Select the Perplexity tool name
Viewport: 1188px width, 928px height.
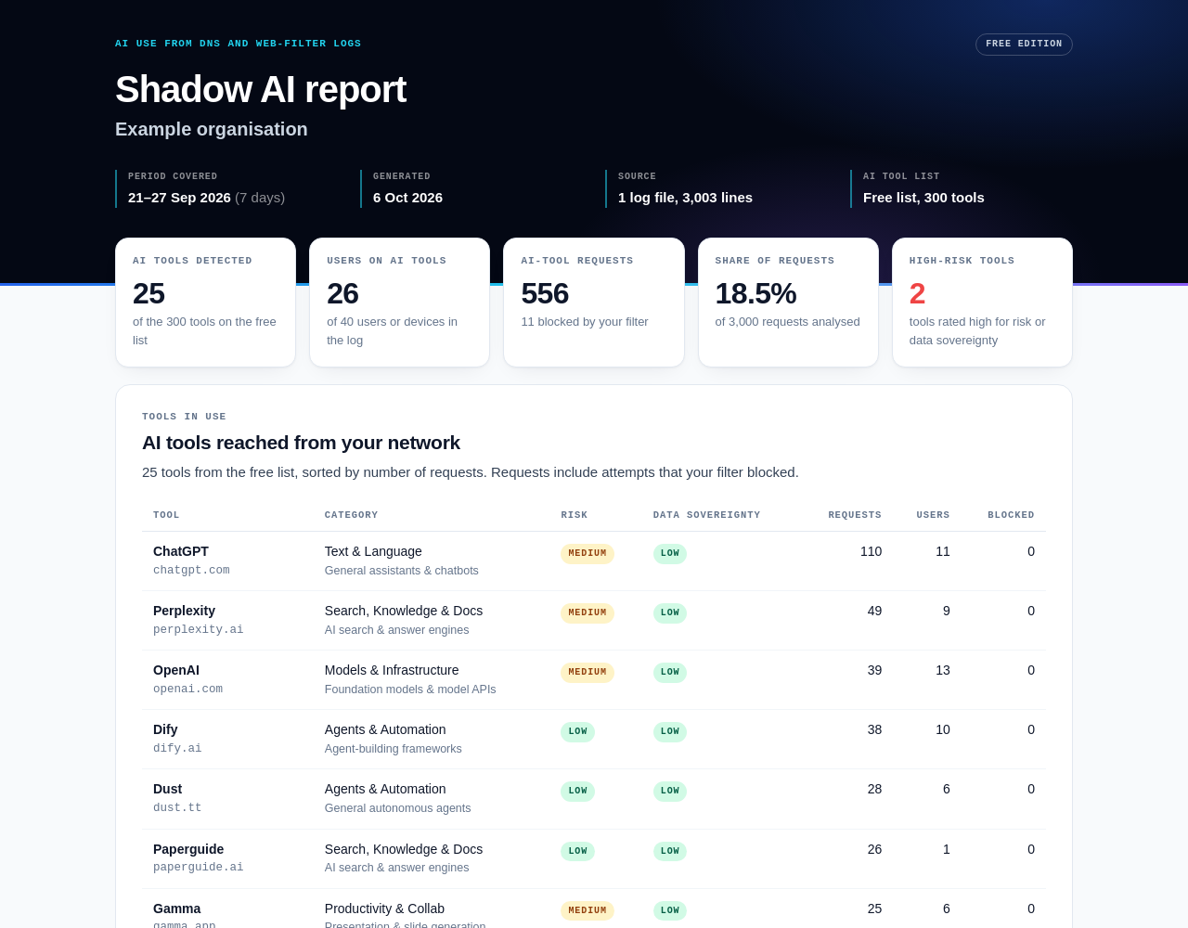184,611
